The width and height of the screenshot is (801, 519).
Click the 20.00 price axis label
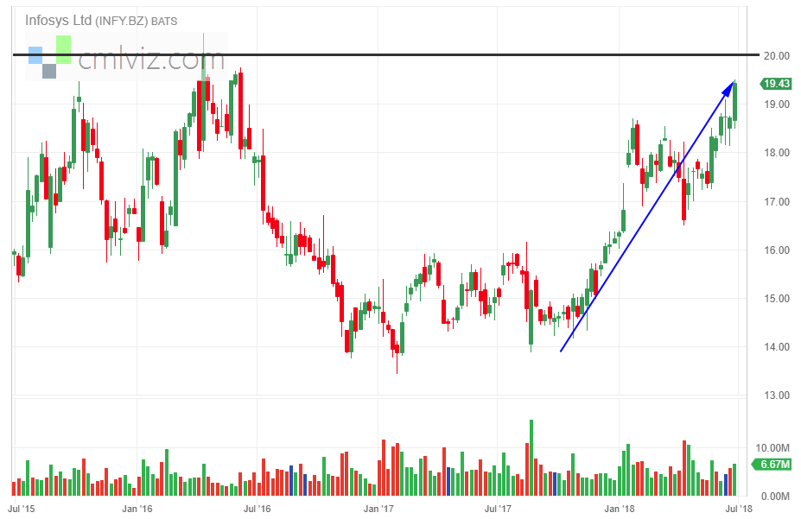(x=777, y=55)
